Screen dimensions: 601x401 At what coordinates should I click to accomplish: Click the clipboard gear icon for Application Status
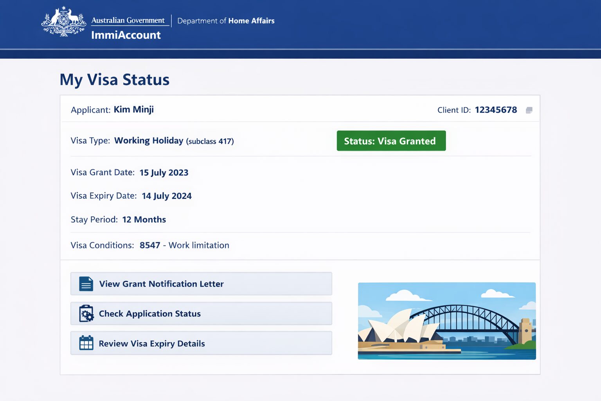[x=86, y=314]
